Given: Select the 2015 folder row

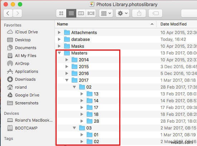Looking at the screenshot, I should pyautogui.click(x=126, y=66).
